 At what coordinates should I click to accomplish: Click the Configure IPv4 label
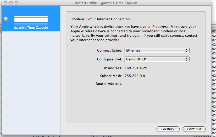[x=110, y=59]
